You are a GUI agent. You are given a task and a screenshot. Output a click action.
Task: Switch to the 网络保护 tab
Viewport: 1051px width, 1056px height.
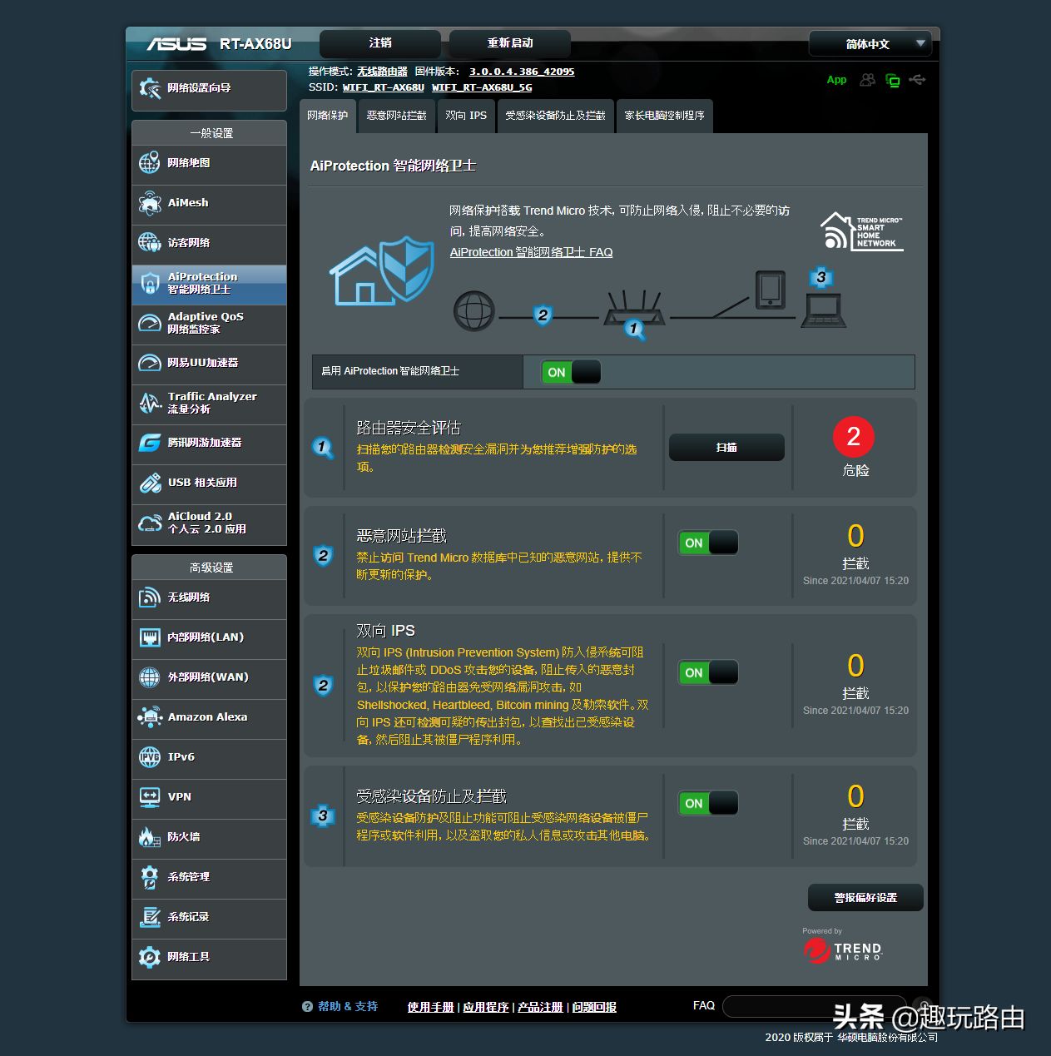[x=328, y=116]
